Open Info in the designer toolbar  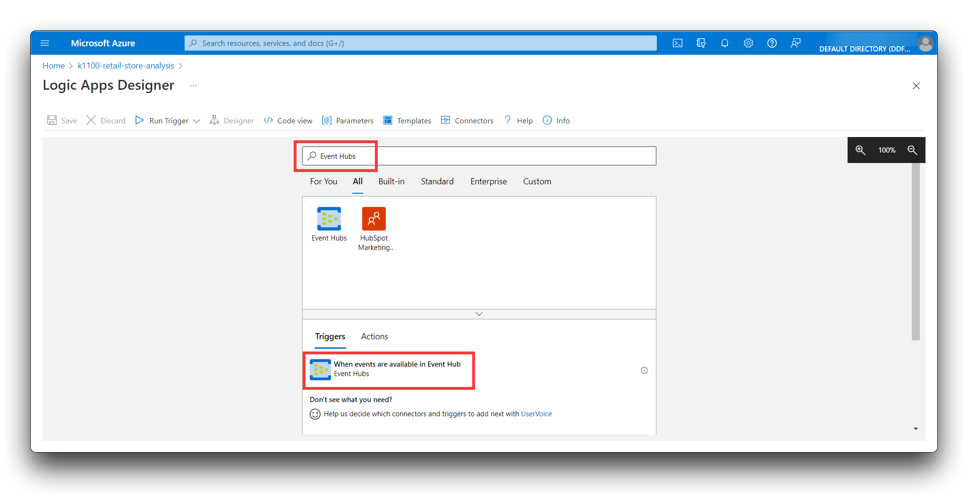(556, 120)
